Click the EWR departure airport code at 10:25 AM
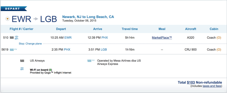This screenshot has width=227, height=93. [x=68, y=38]
